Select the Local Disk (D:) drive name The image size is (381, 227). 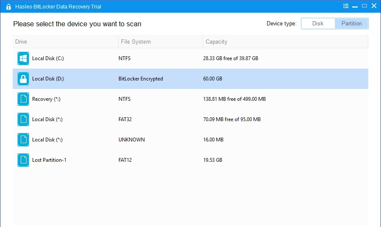(48, 79)
